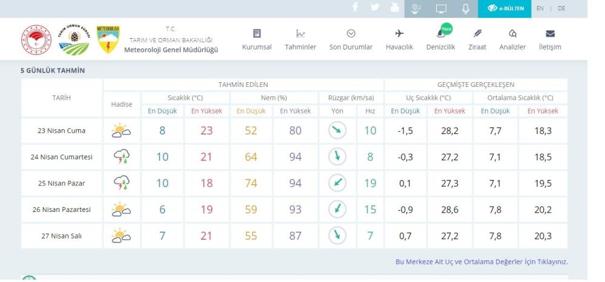This screenshot has width=605, height=282.
Task: Go to the Ziraat section
Action: (477, 39)
